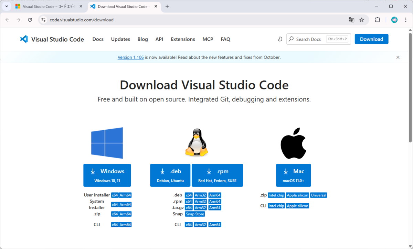
Task: Reload the page with refresh icon
Action: tap(30, 20)
